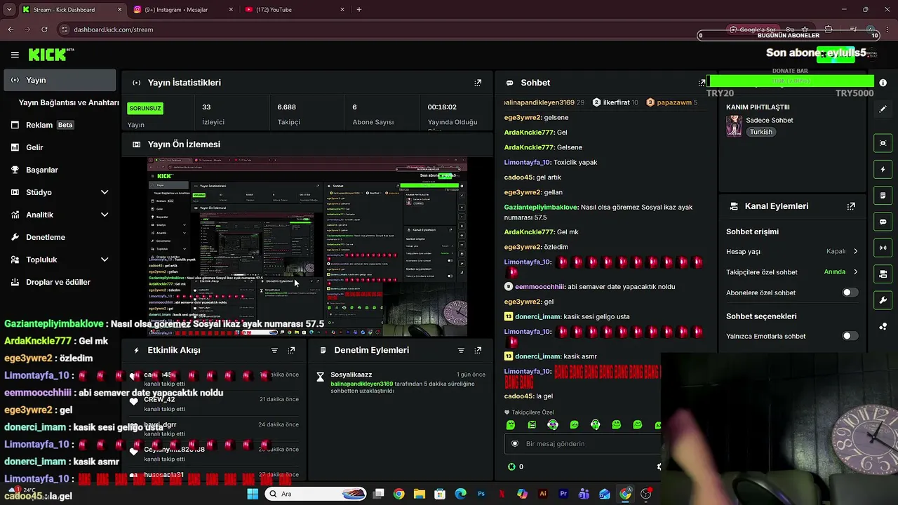This screenshot has height=505, width=898.
Task: Open filter options in Etkinlik Akışı
Action: [x=274, y=350]
